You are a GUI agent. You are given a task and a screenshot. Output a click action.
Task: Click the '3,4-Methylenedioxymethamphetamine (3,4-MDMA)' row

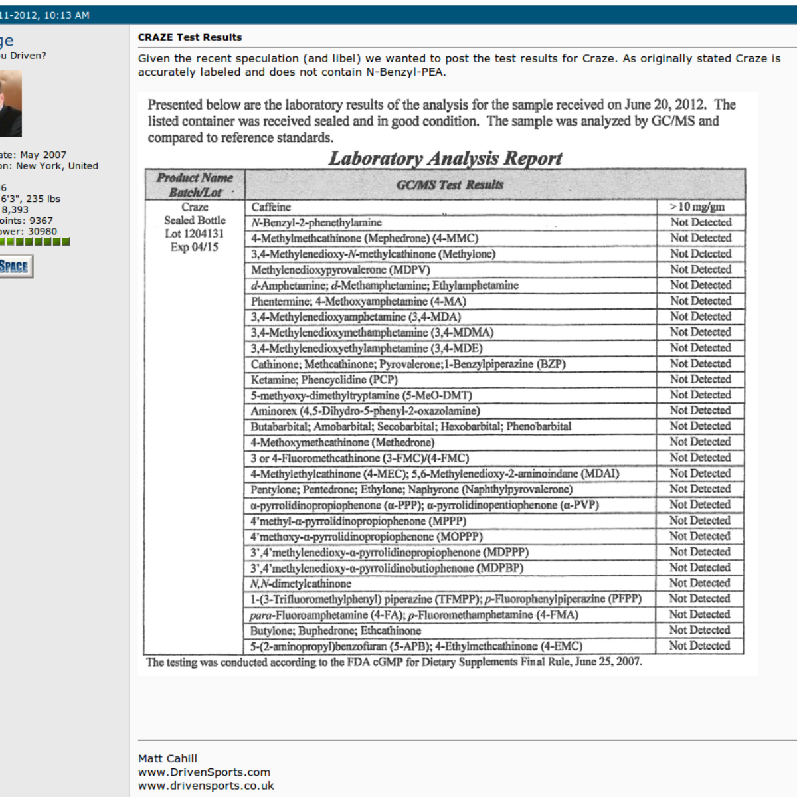pyautogui.click(x=451, y=333)
